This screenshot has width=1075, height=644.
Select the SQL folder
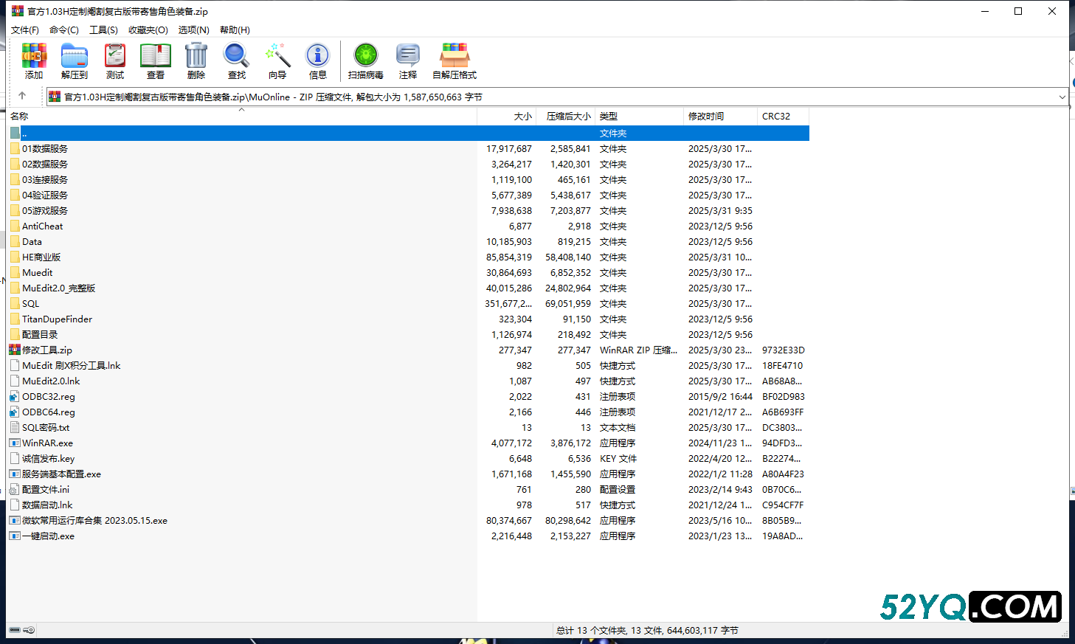point(30,303)
